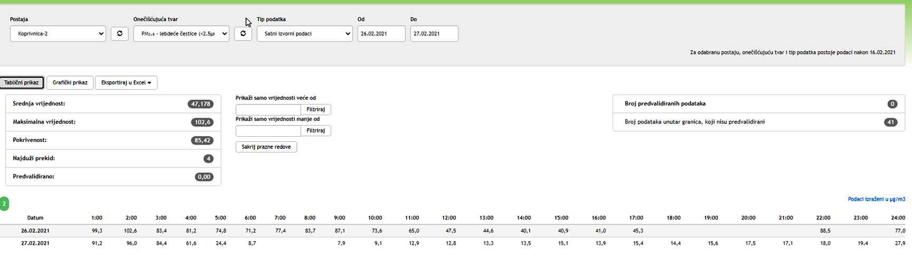Focus the 'vrijednosti manje od' input box
The width and height of the screenshot is (912, 257).
[268, 131]
